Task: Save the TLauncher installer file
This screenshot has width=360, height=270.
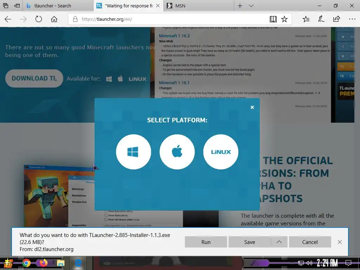Action: (250, 242)
